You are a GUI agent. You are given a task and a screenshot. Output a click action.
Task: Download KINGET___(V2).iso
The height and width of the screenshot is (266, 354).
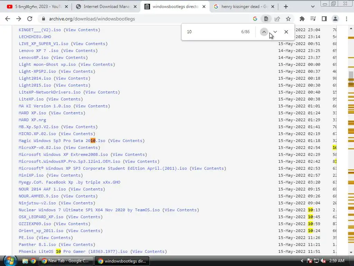tap(40, 30)
